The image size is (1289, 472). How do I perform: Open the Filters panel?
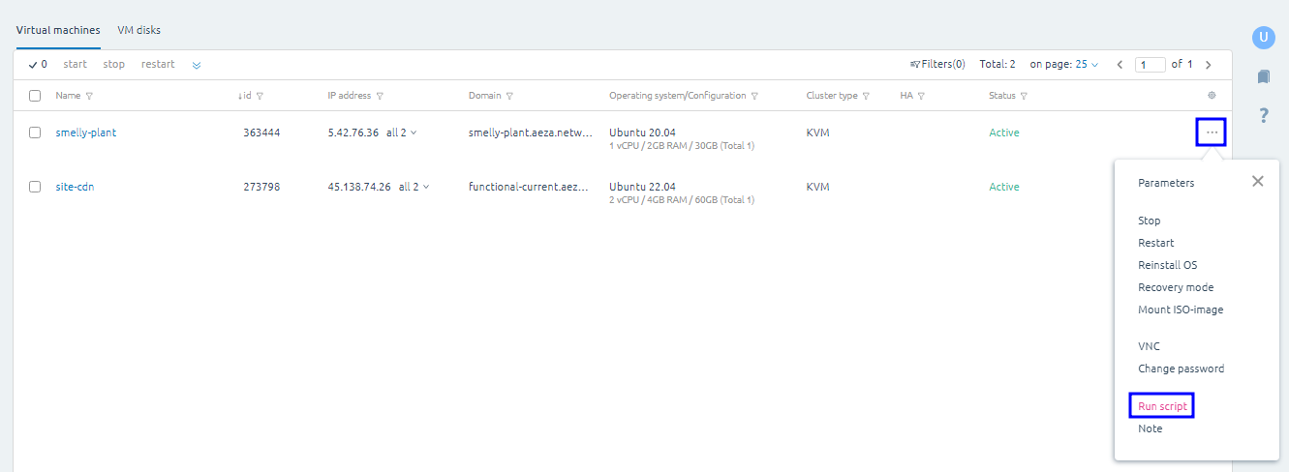[937, 65]
